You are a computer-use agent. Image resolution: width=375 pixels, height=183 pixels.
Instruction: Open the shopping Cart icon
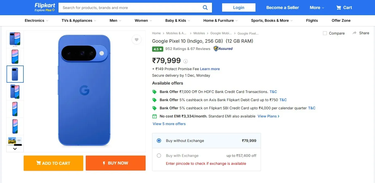coord(339,8)
